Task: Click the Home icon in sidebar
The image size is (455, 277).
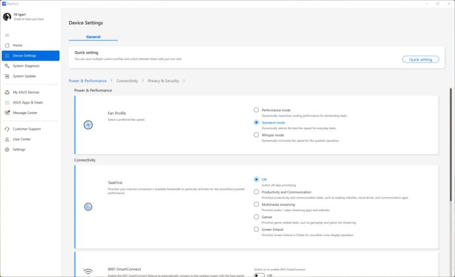Action: click(7, 46)
